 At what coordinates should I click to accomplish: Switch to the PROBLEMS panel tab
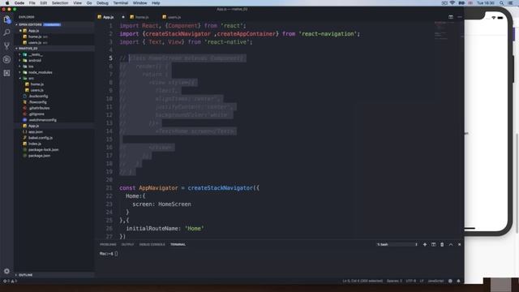tap(108, 245)
